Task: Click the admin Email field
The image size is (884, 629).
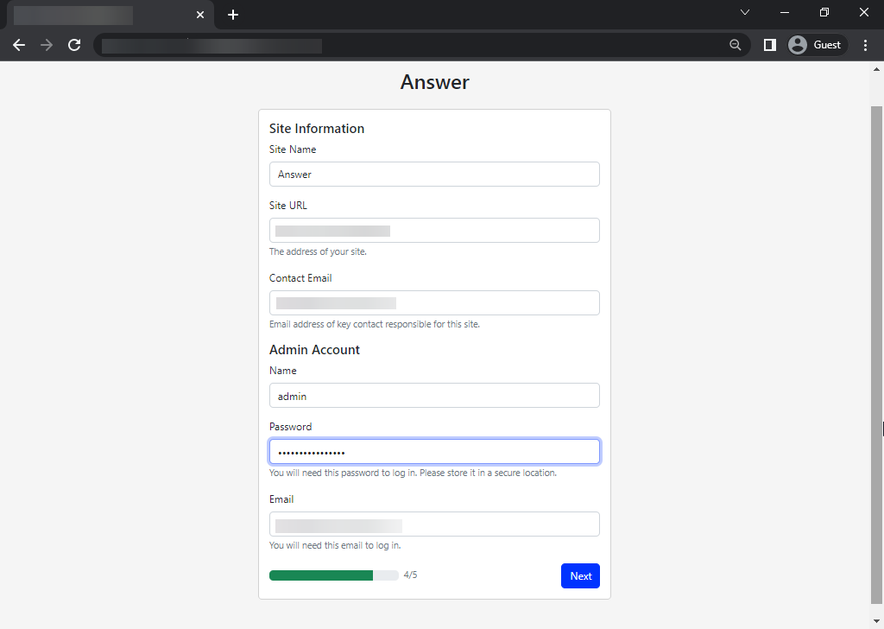Action: point(435,524)
